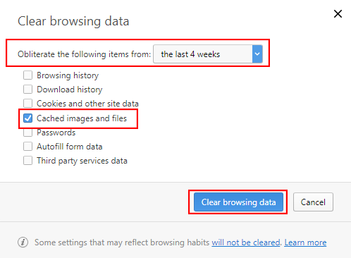Click the 'Obliterate the following items from:' label

click(x=84, y=54)
